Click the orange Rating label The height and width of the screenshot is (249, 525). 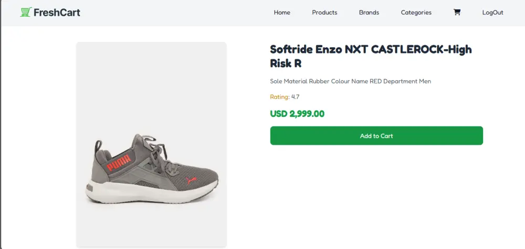click(x=279, y=97)
